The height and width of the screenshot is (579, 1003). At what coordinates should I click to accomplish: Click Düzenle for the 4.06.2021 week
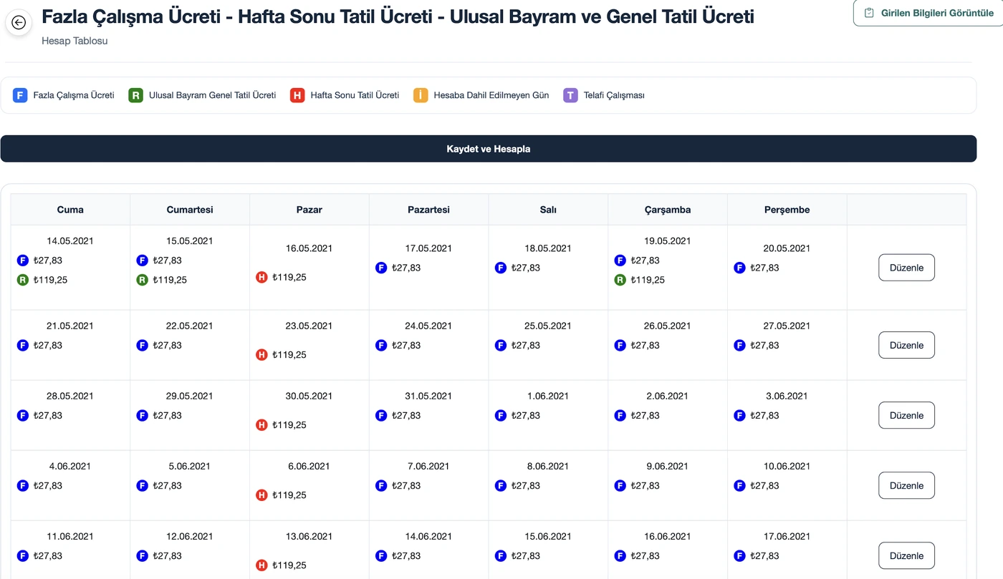(x=906, y=485)
